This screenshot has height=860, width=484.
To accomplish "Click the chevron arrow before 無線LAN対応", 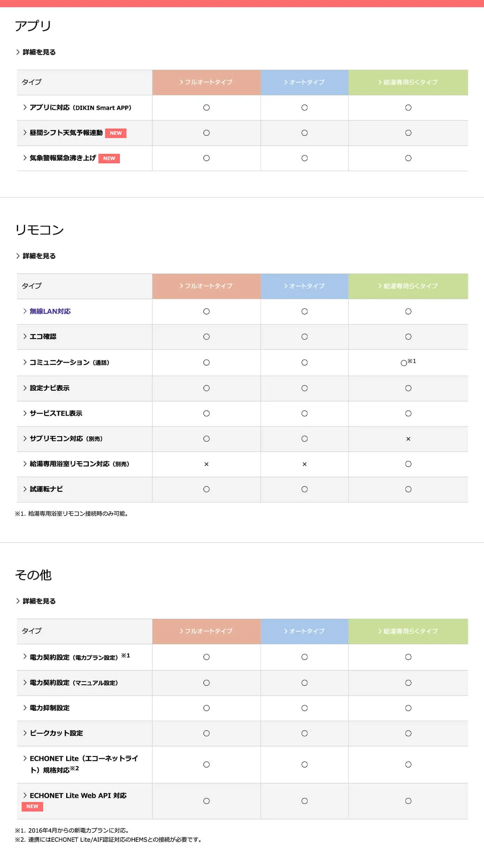I will pos(25,311).
